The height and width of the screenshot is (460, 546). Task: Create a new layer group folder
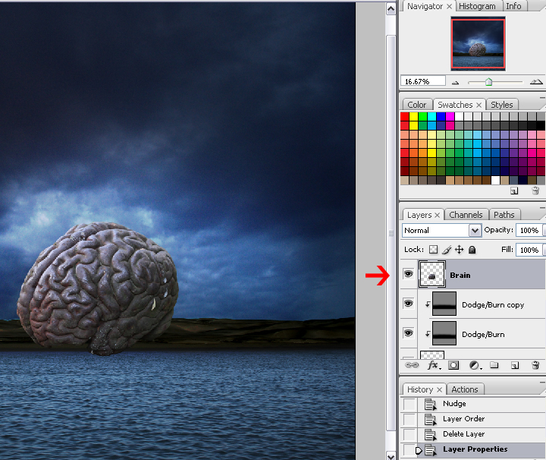click(x=494, y=365)
